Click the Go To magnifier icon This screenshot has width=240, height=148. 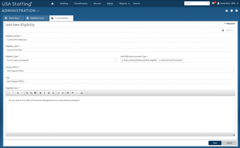[208, 3]
